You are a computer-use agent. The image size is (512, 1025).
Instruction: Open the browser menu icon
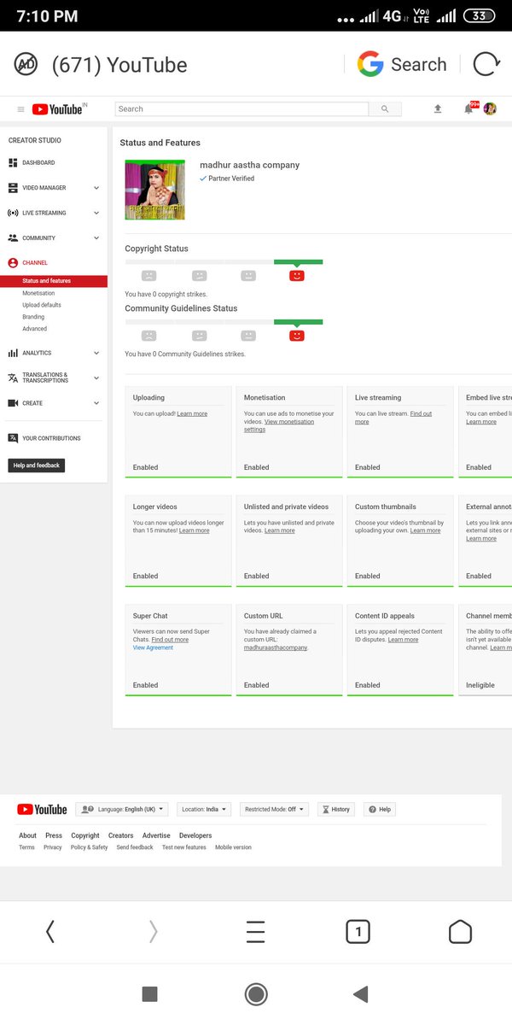255,931
